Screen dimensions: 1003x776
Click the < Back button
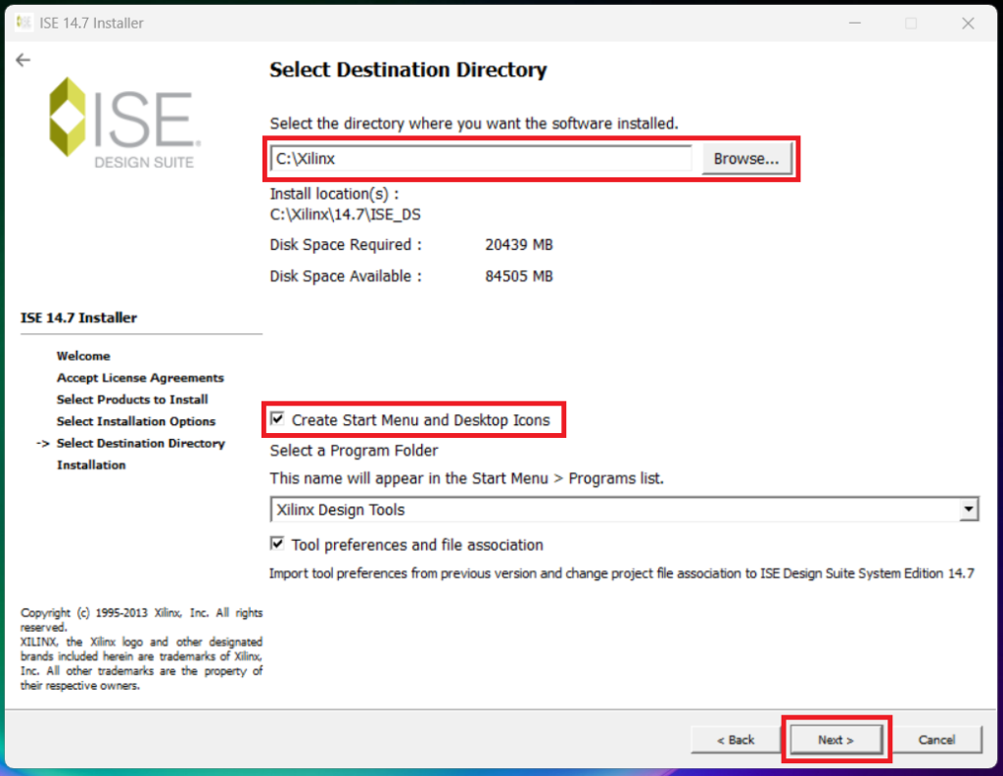736,740
